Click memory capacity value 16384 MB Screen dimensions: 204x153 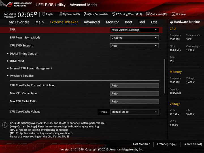[175, 93]
